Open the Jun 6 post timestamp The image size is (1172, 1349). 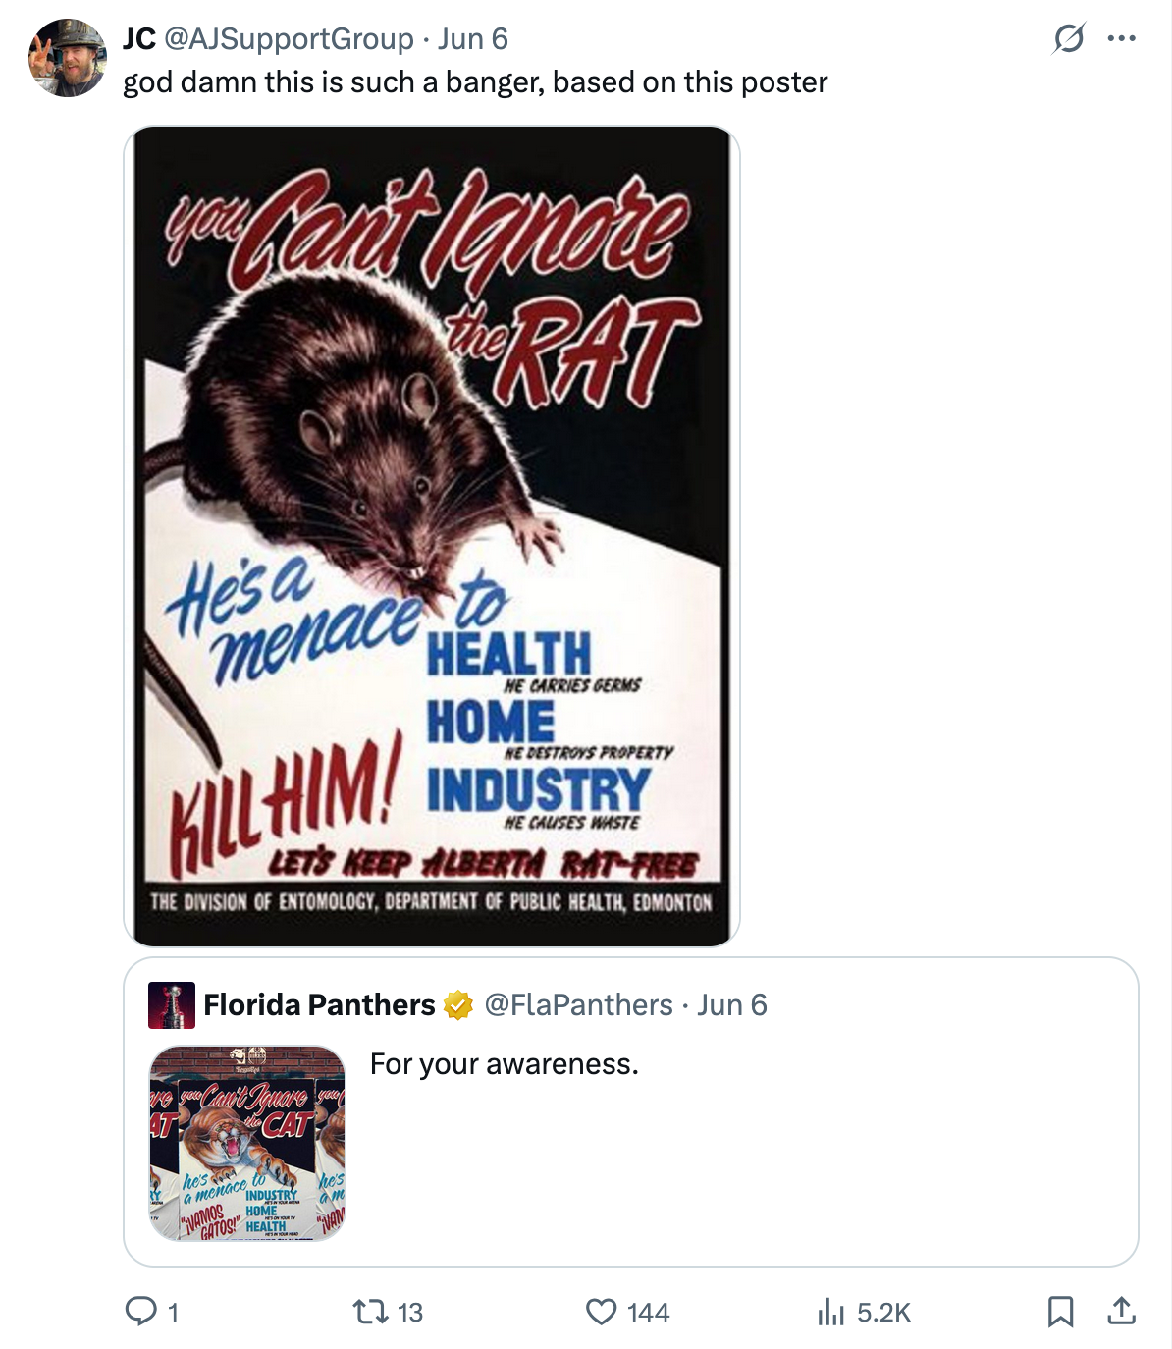pos(473,39)
